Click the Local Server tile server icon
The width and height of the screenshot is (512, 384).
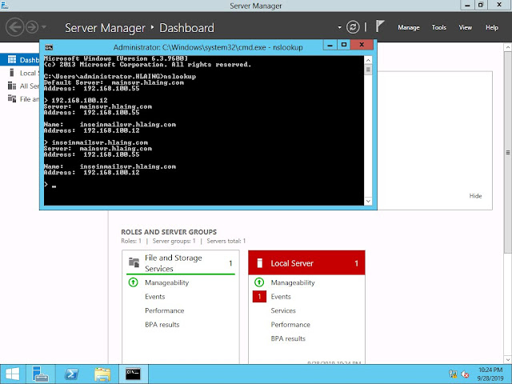(x=259, y=263)
